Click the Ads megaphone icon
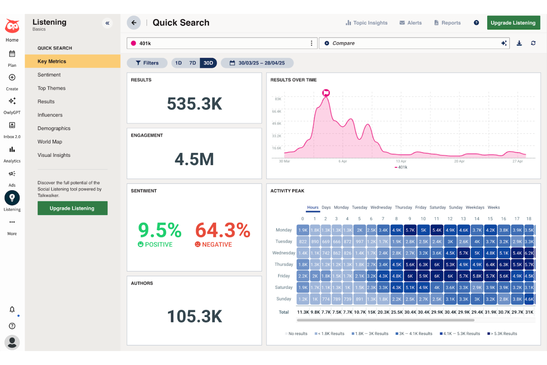The height and width of the screenshot is (365, 547). pyautogui.click(x=12, y=173)
